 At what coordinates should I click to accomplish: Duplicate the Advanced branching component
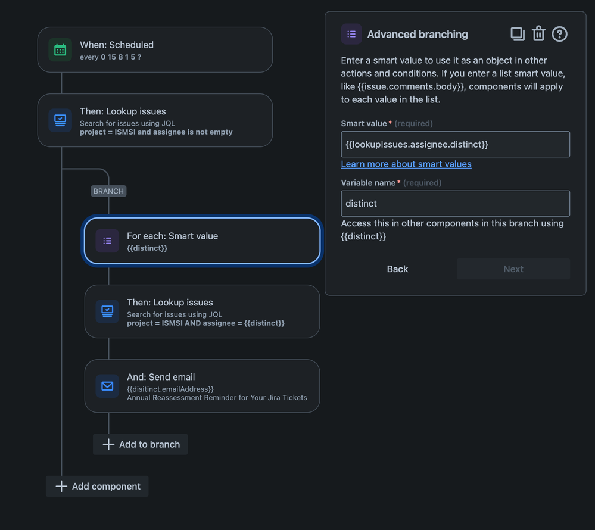(517, 34)
